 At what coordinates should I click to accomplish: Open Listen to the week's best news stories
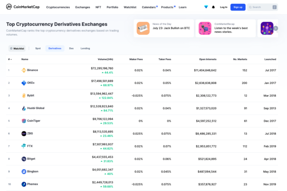point(231,30)
